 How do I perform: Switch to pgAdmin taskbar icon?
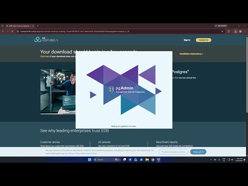(158, 160)
